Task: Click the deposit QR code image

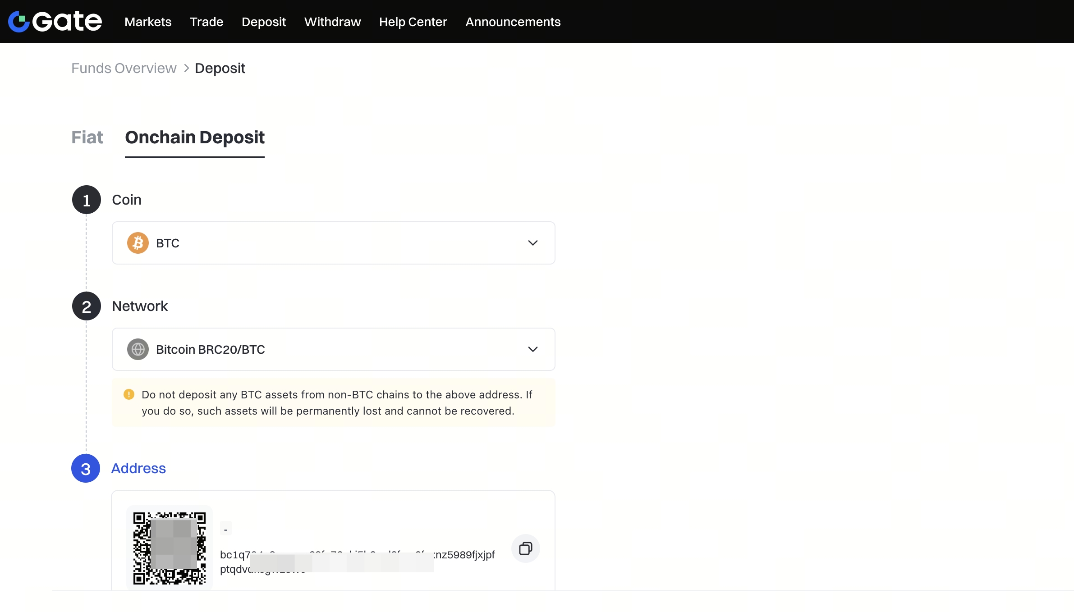Action: point(170,548)
